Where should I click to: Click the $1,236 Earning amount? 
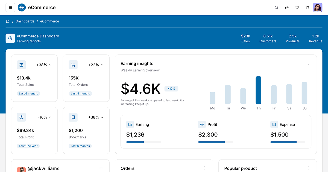(135, 135)
